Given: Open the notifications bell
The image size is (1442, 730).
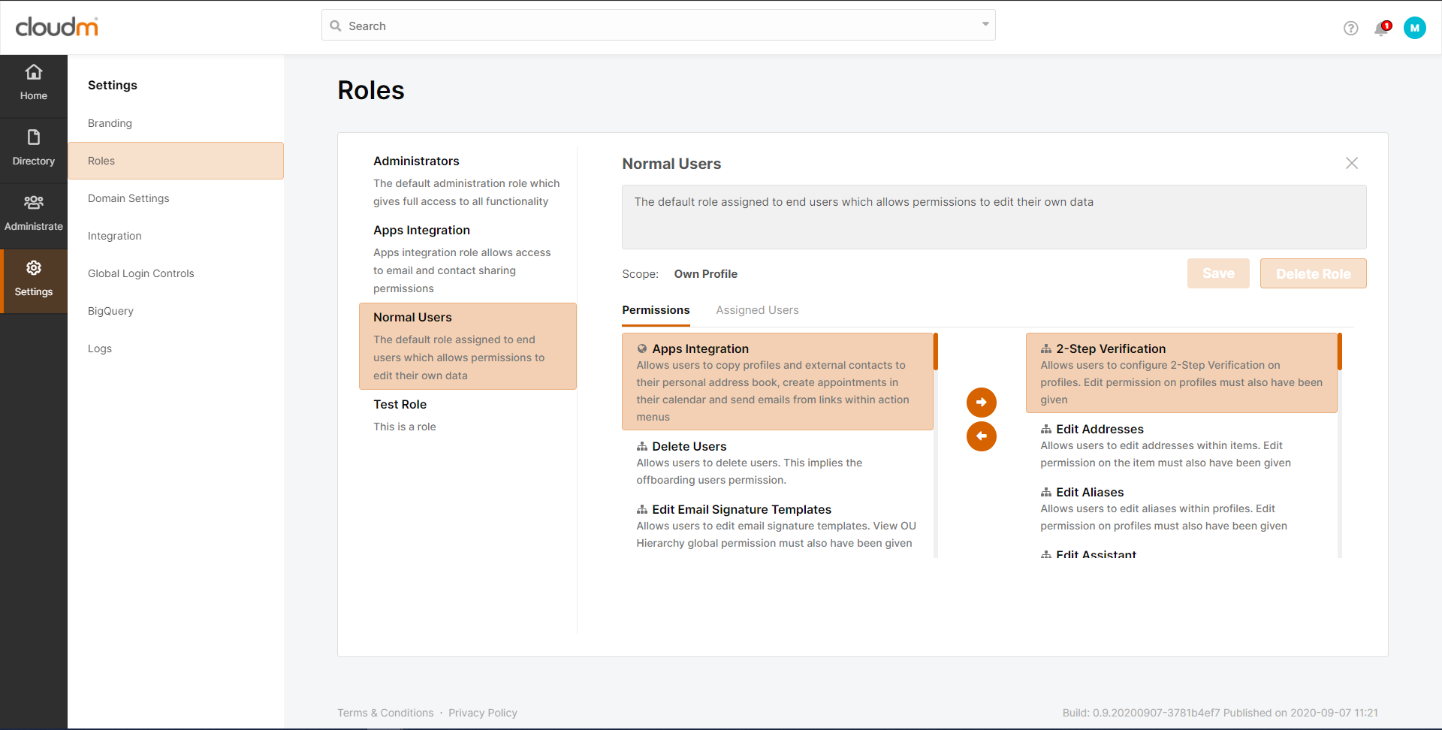Looking at the screenshot, I should [x=1380, y=29].
